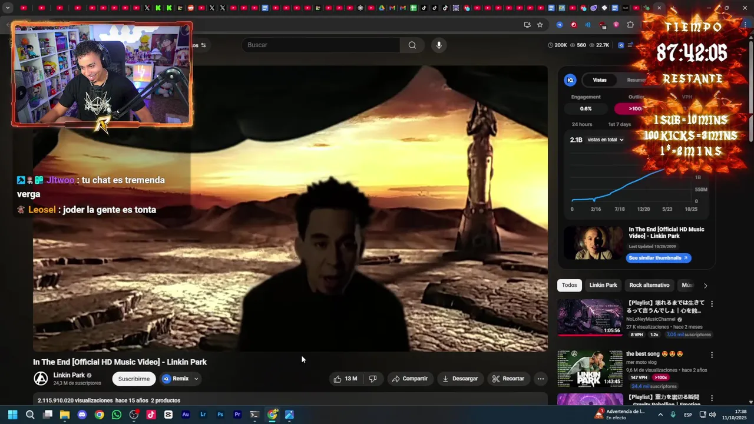Launch Photoshop from the taskbar
Image resolution: width=754 pixels, height=424 pixels.
pyautogui.click(x=220, y=415)
